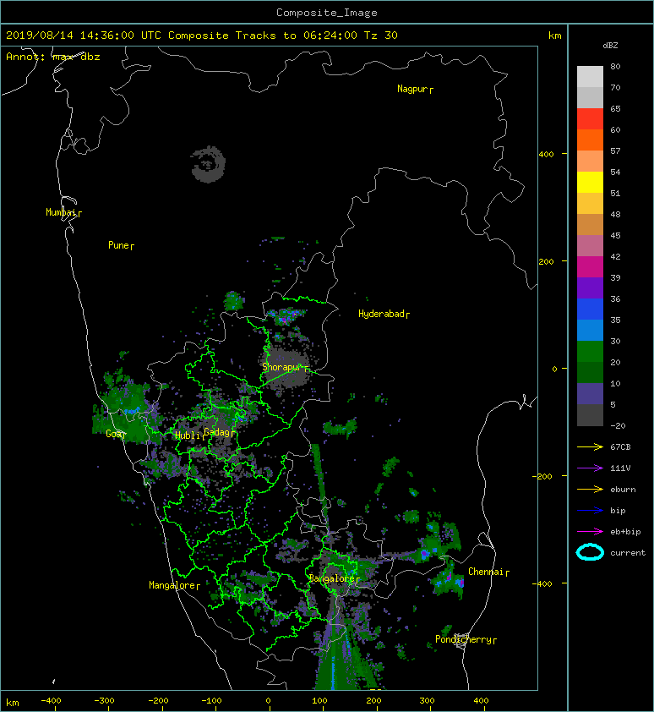
Task: Click the bright blue 35 dBZ color swatch
Action: 590,309
